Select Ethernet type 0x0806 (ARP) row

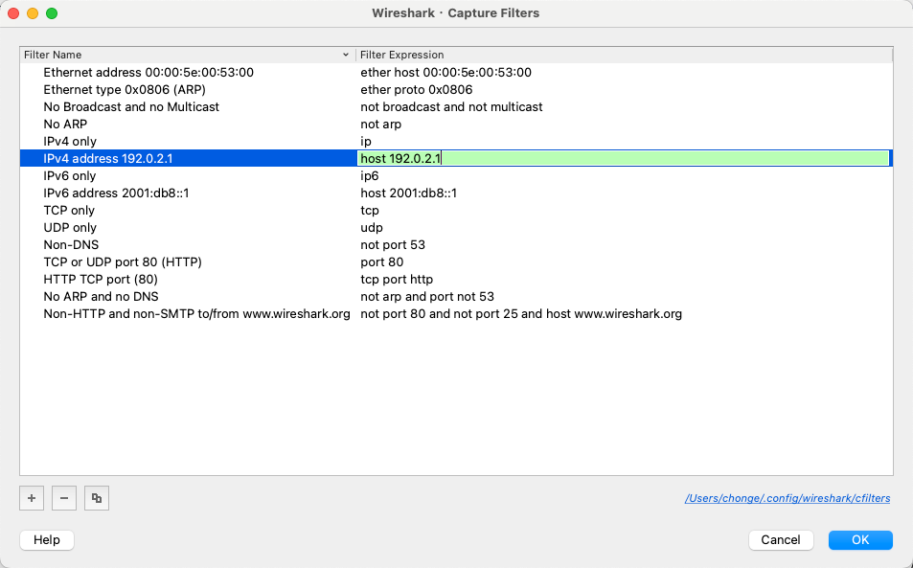point(124,90)
